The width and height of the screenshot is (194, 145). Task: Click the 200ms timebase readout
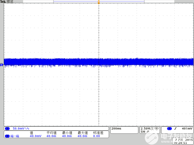[x=116, y=128]
